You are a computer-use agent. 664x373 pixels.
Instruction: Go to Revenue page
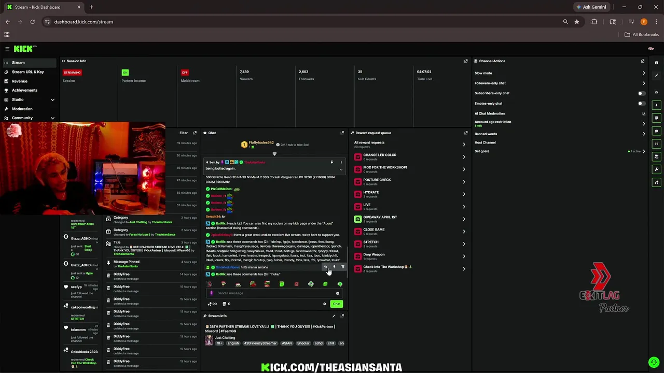30,81
